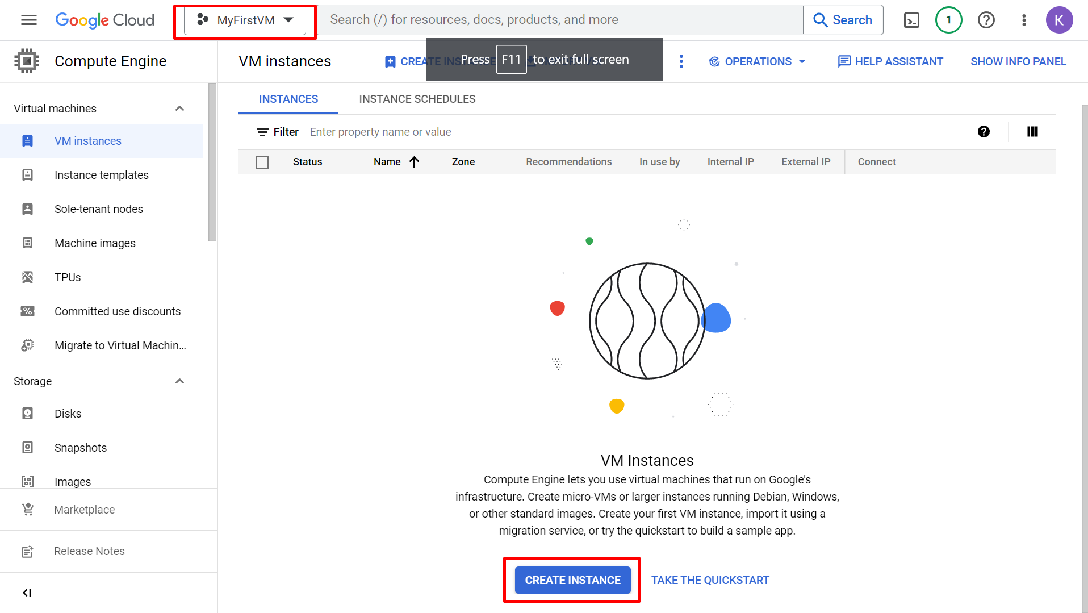
Task: Click the sidebar vertical scrollbar
Action: point(212,162)
